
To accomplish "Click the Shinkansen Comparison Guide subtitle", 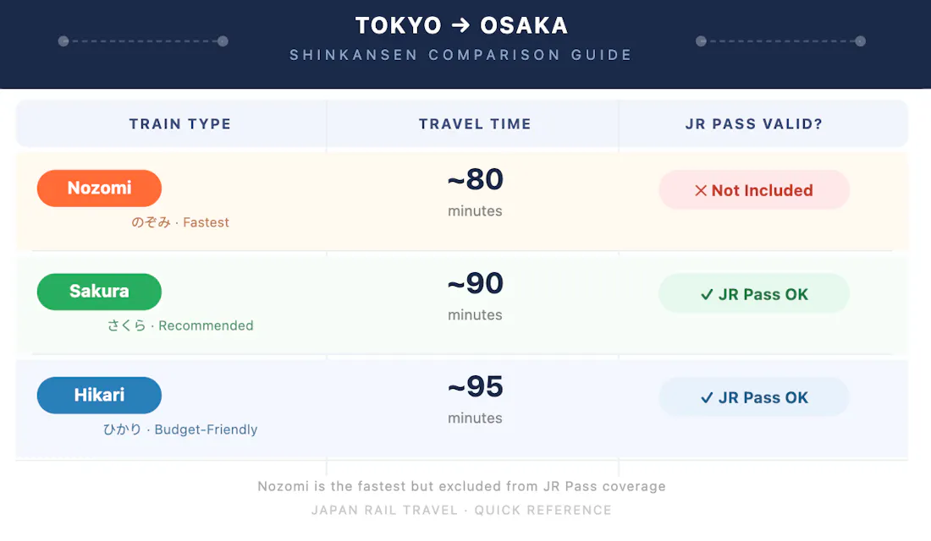I will (461, 55).
